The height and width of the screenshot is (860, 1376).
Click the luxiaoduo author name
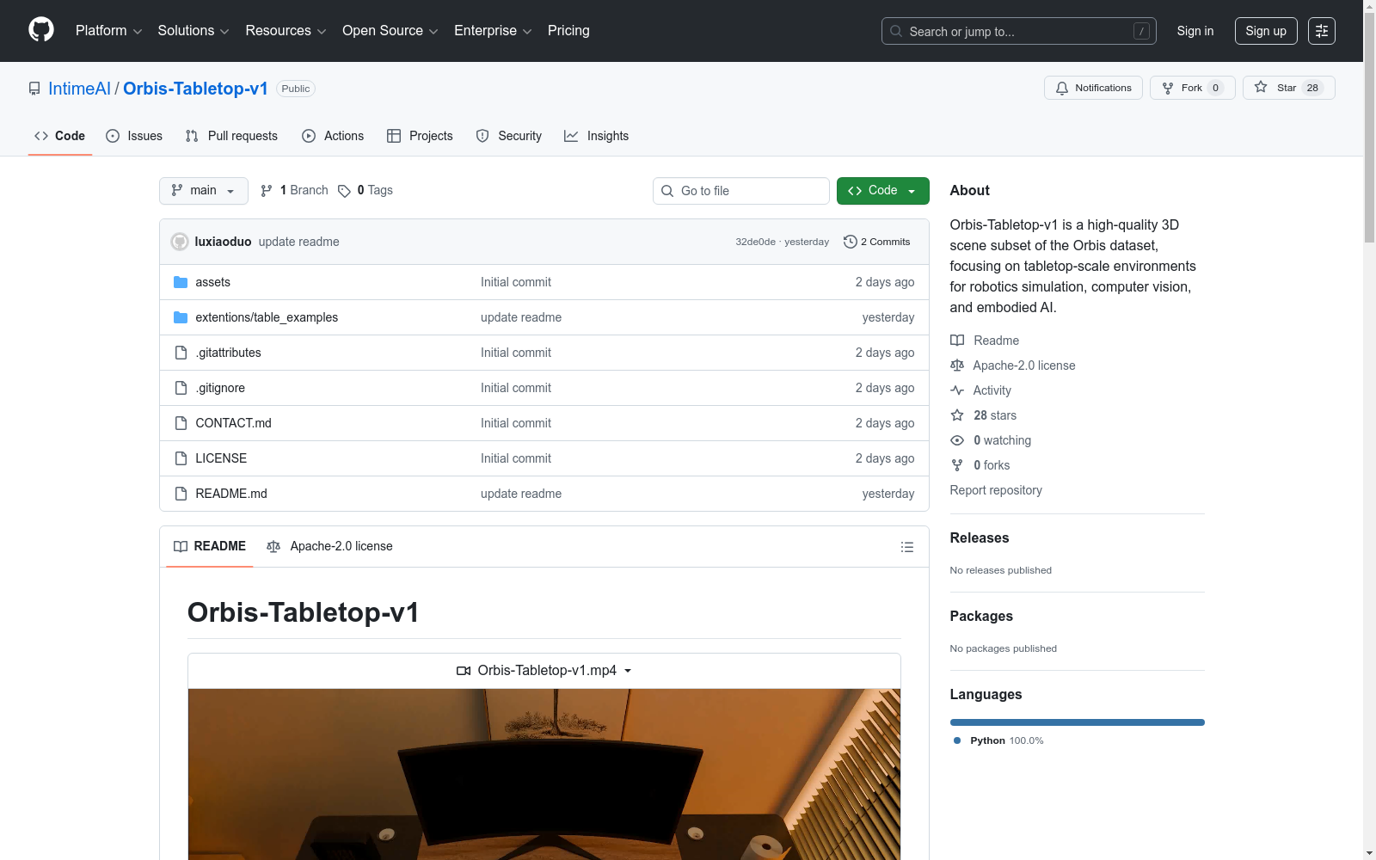tap(223, 242)
